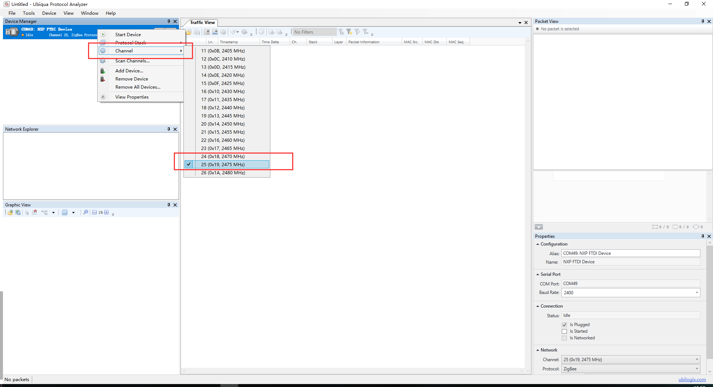Viewport: 713px width, 387px height.
Task: Click open image icon in Graphic View toolbar
Action: tap(10, 212)
